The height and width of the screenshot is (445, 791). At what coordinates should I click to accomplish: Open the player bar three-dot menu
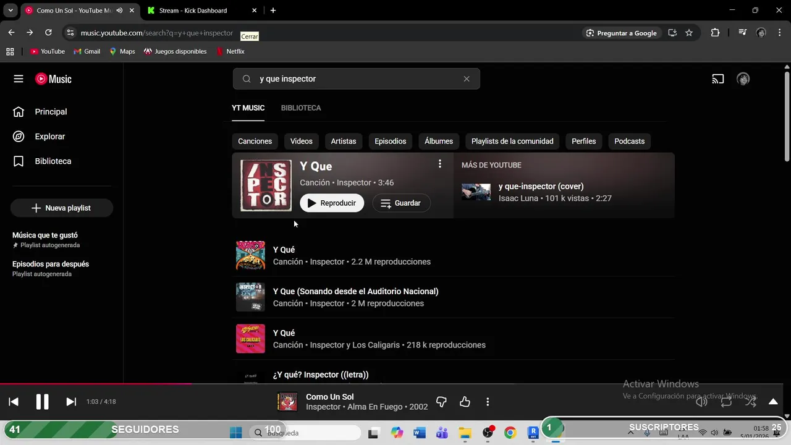(488, 402)
